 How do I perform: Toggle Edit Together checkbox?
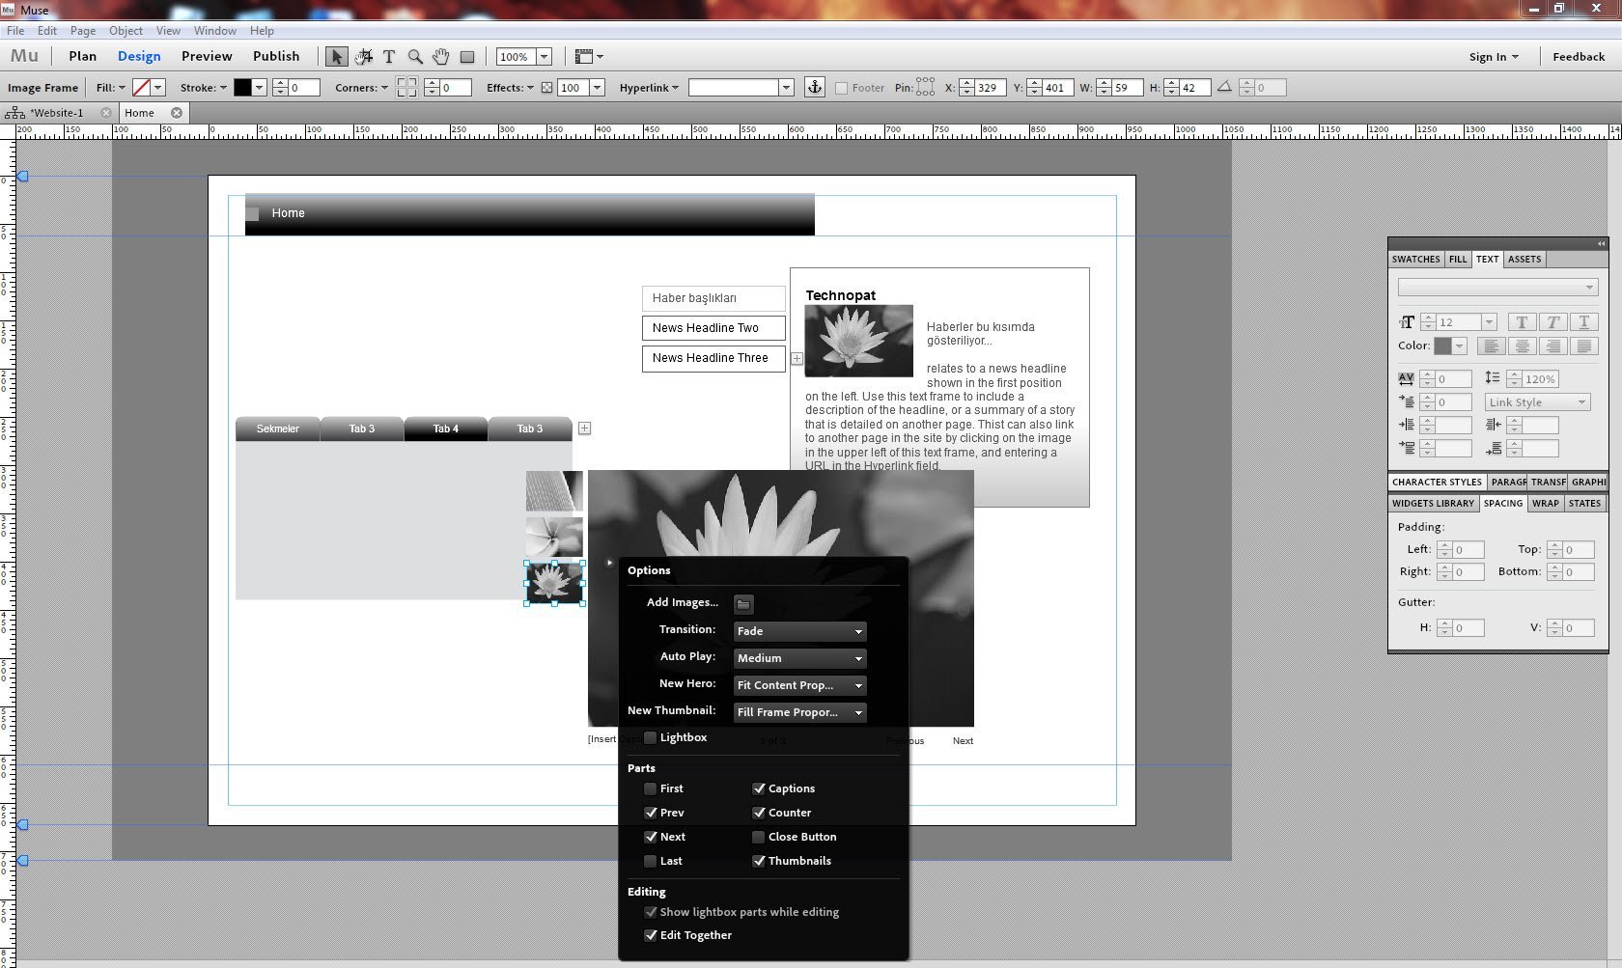(x=651, y=935)
